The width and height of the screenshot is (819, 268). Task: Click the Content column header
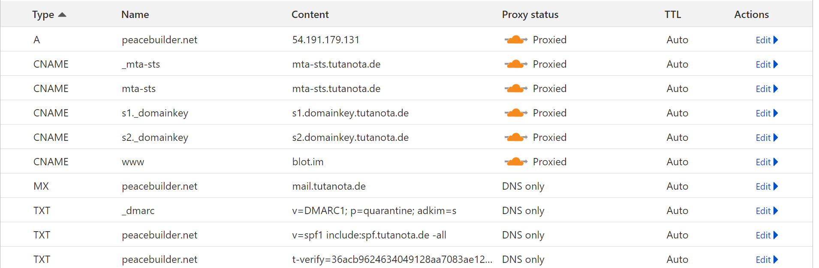point(310,15)
